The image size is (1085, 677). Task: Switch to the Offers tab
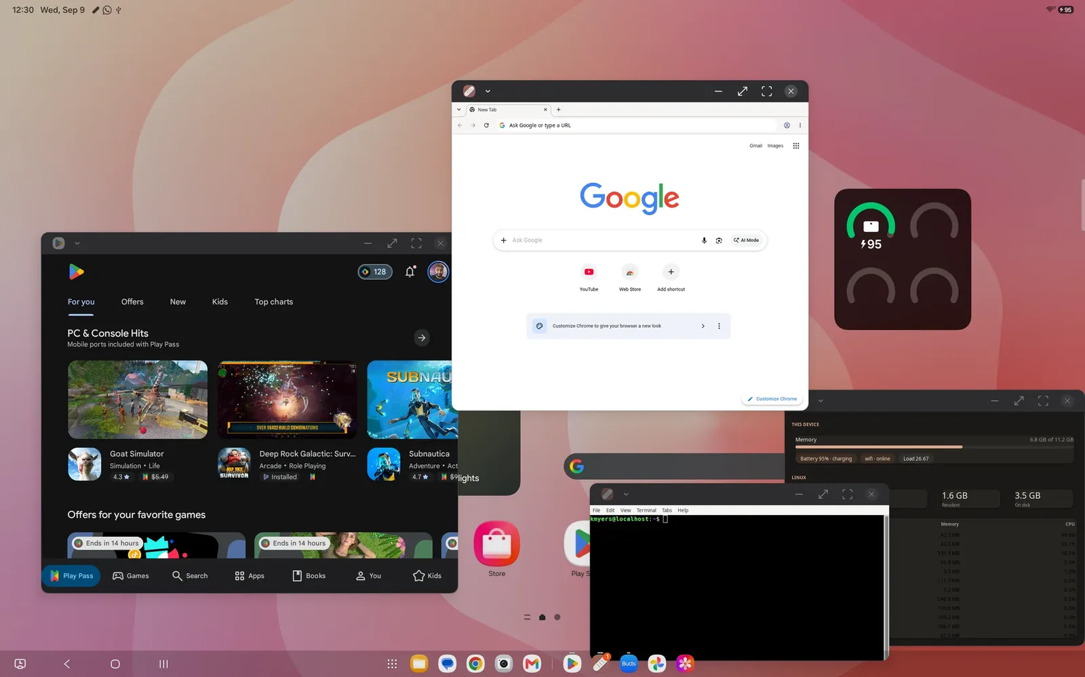click(132, 302)
